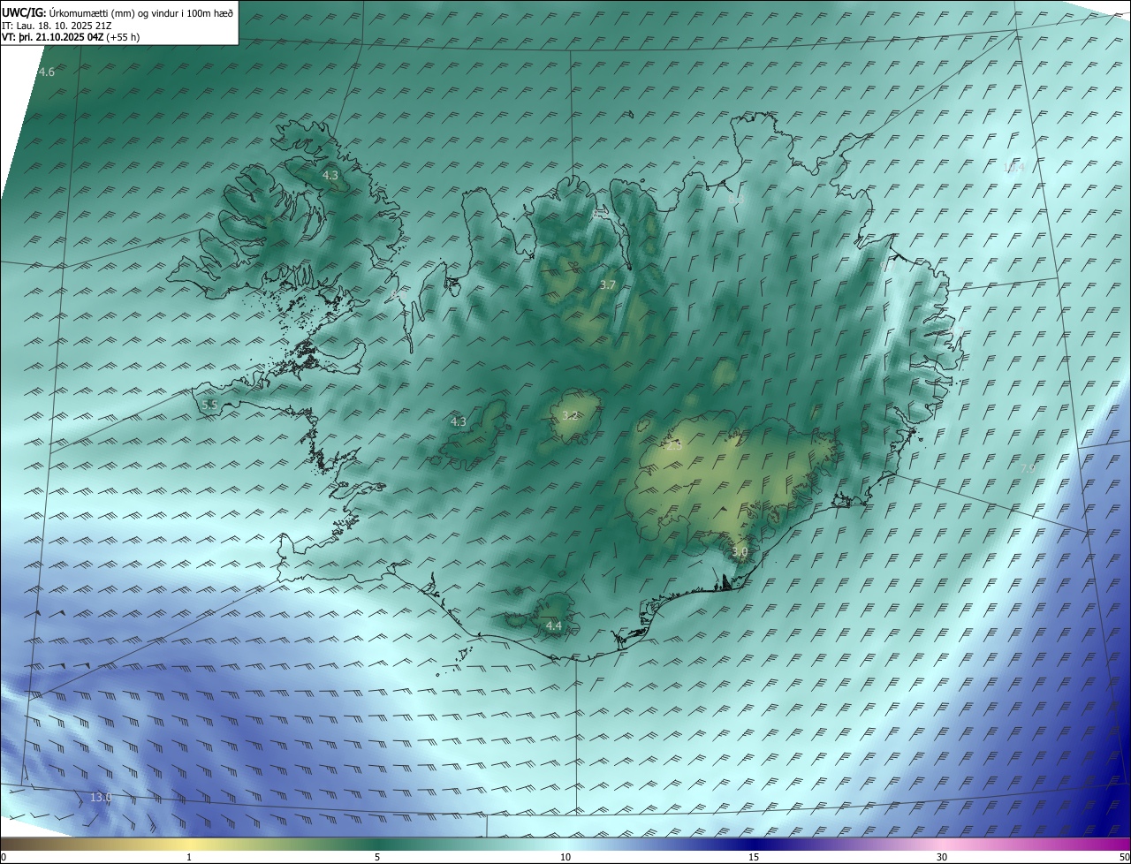The width and height of the screenshot is (1131, 864).
Task: Select the 'IT: Lau. 18. 10. 2025 21Z' line
Action: [x=57, y=26]
